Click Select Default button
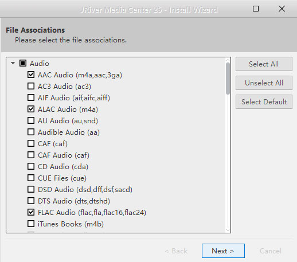This screenshot has width=297, height=262. tap(264, 102)
